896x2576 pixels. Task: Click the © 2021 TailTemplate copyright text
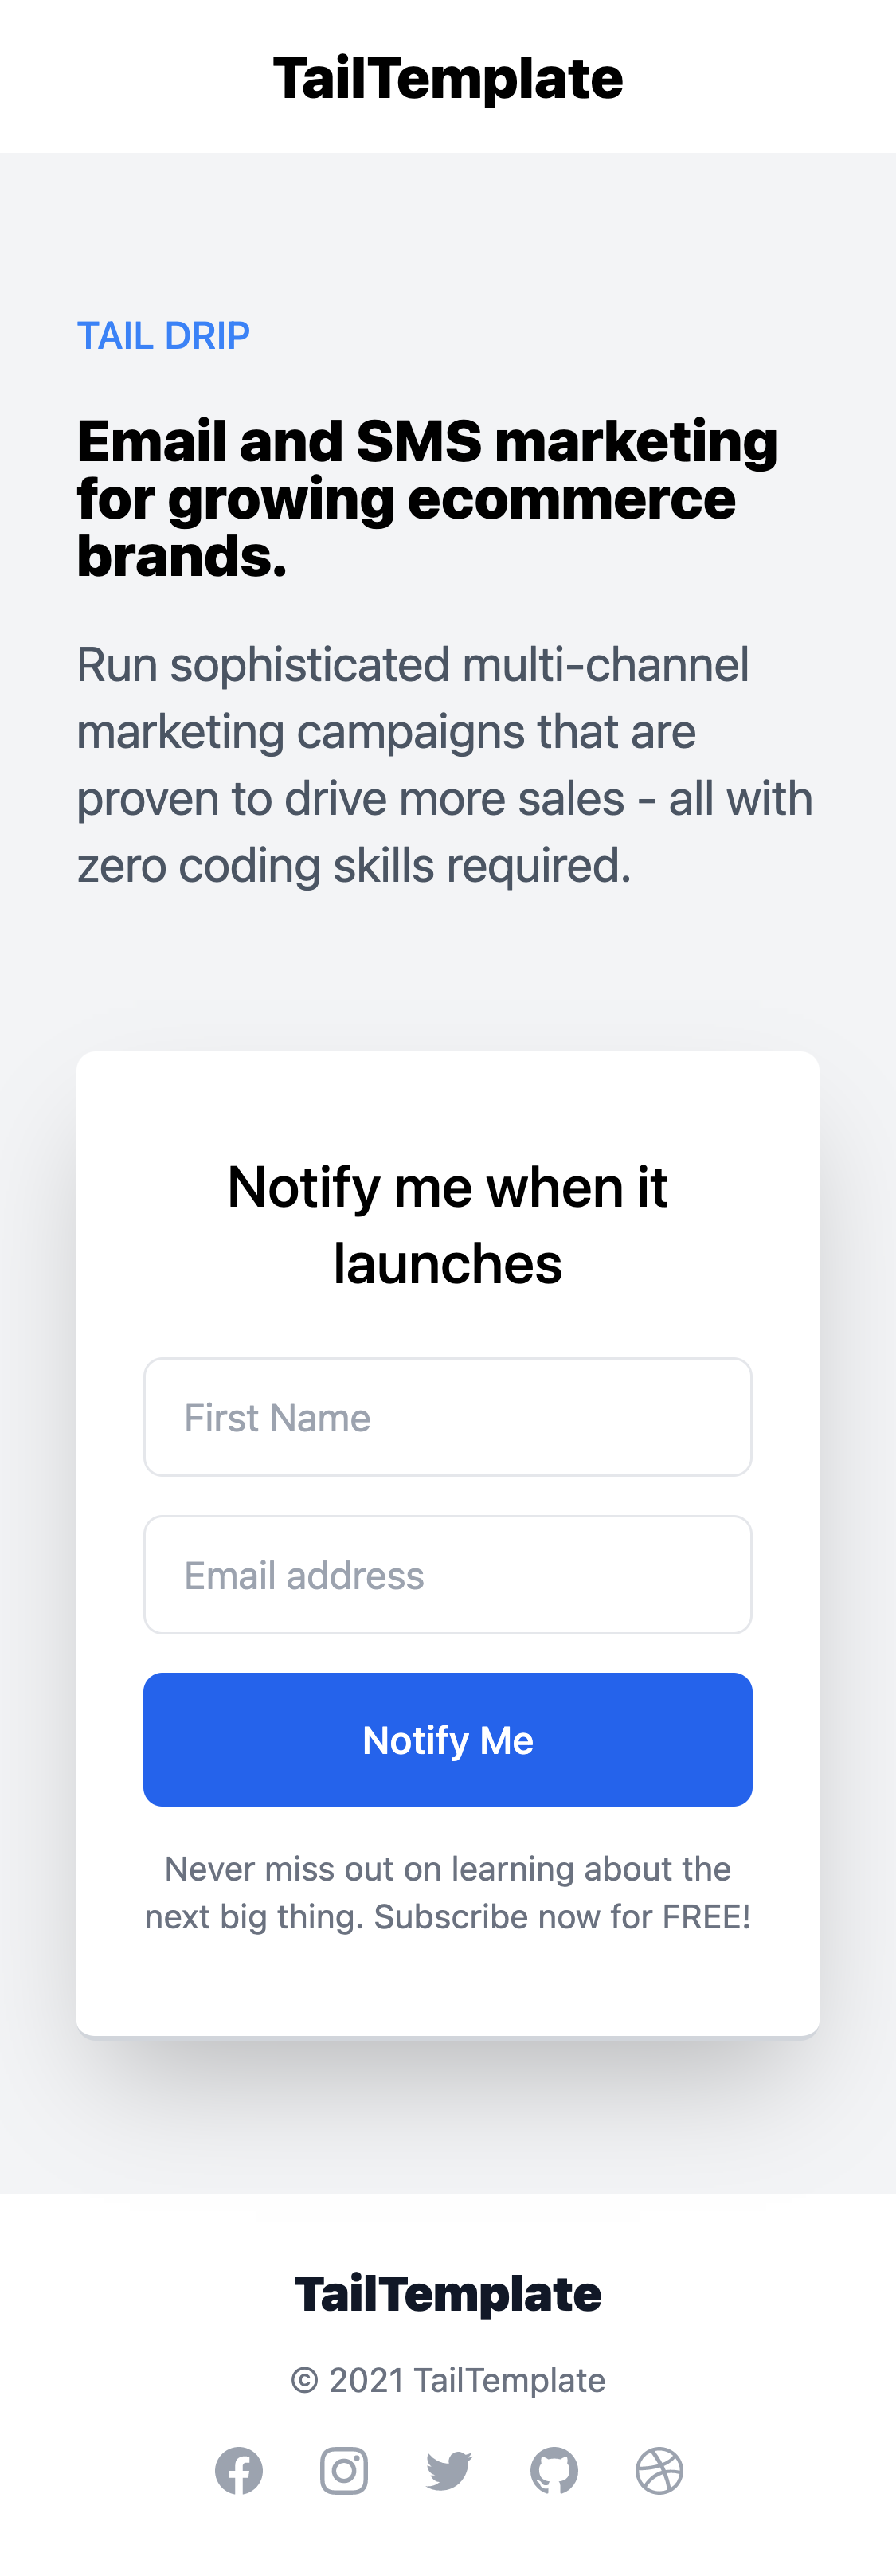[448, 2380]
